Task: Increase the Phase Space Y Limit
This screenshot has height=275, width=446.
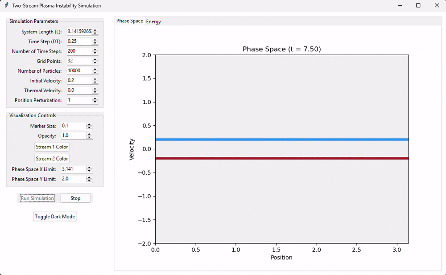Action: [x=89, y=177]
